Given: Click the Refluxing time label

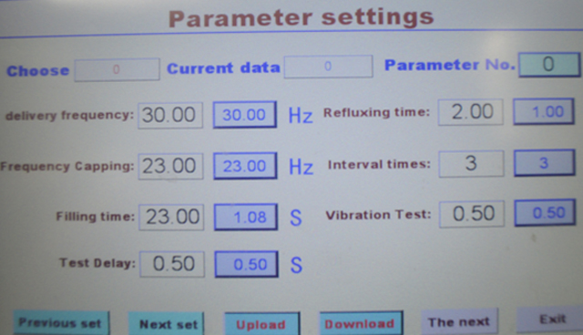Looking at the screenshot, I should pos(376,113).
